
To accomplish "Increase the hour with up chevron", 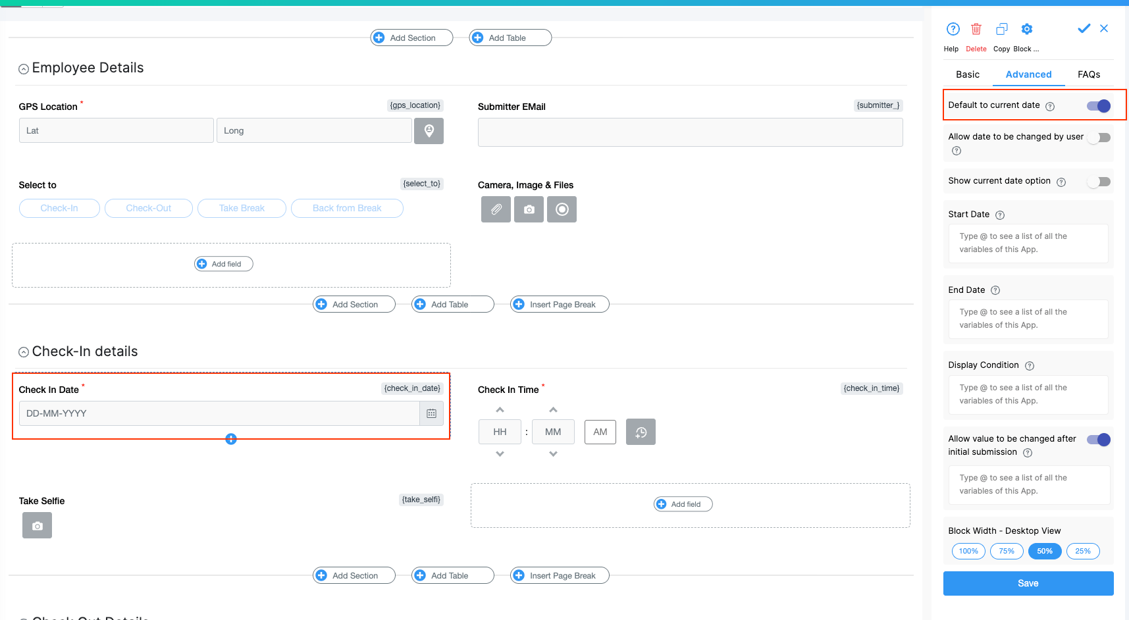I will (500, 409).
